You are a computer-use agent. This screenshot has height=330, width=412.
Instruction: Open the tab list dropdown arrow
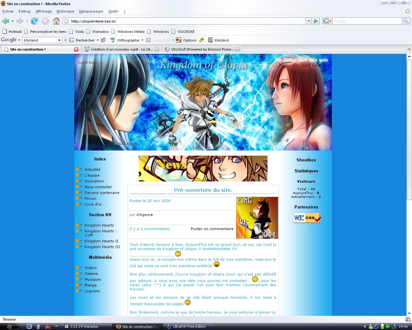[x=409, y=49]
